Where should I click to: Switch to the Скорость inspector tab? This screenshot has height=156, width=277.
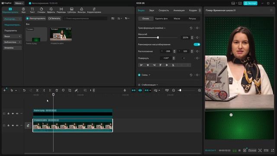164,10
